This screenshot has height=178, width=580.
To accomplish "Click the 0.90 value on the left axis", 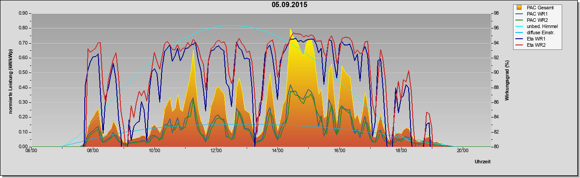I will point(23,13).
